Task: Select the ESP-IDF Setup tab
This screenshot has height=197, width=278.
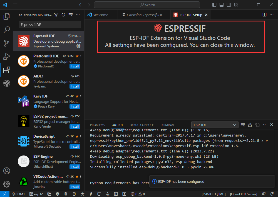Action: point(191,15)
